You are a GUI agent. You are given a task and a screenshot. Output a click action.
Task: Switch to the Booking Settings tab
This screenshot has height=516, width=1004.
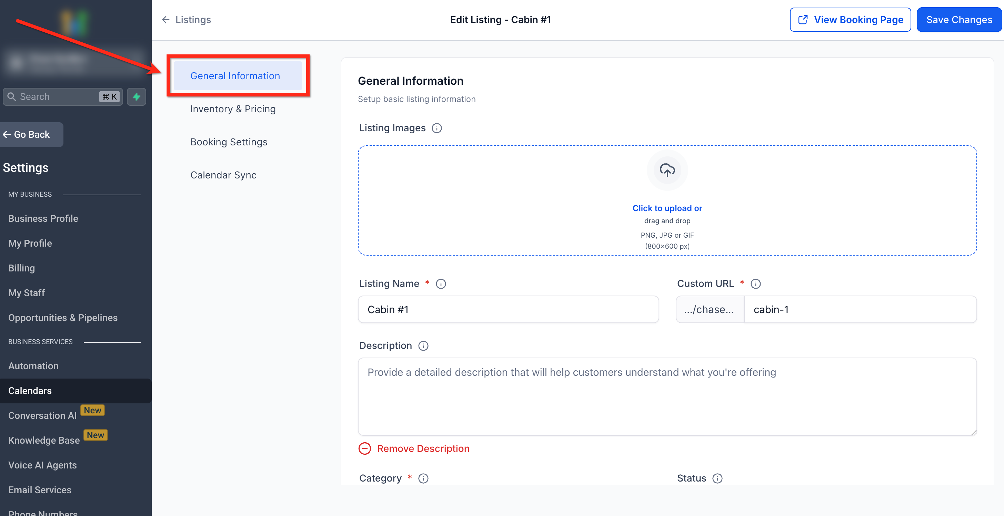point(229,142)
